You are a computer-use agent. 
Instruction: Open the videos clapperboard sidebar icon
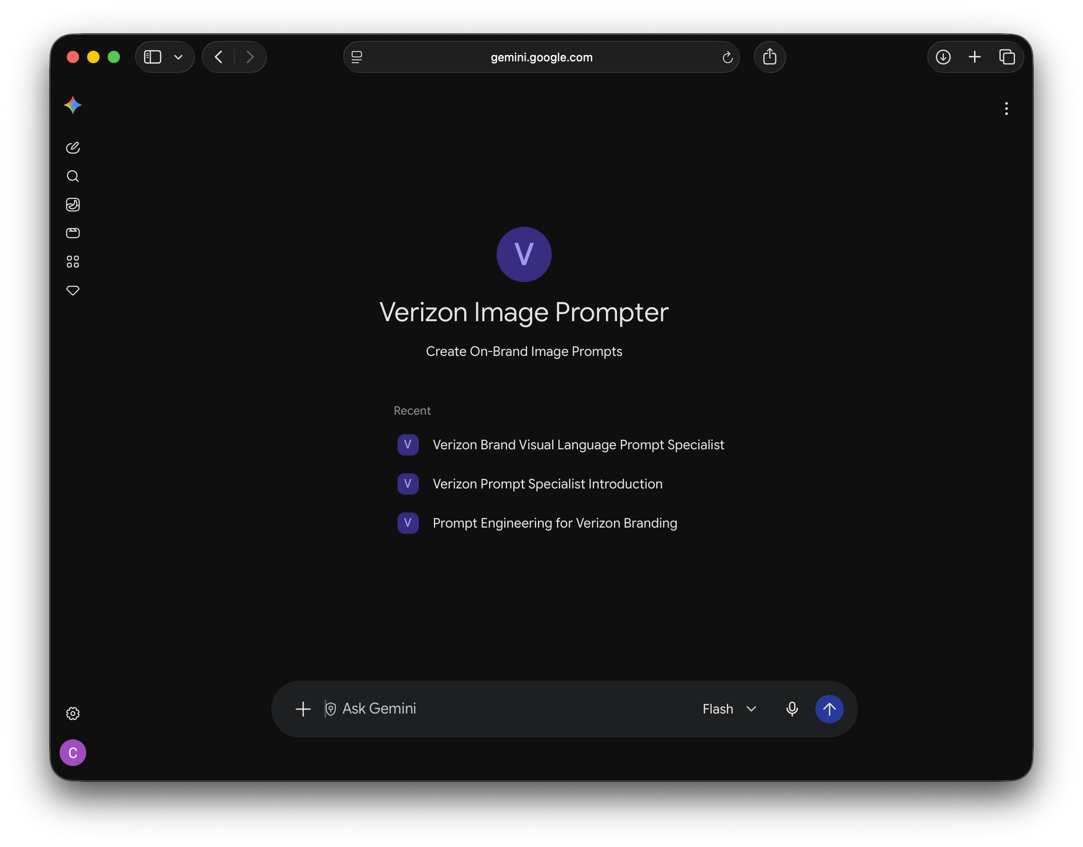pos(73,233)
